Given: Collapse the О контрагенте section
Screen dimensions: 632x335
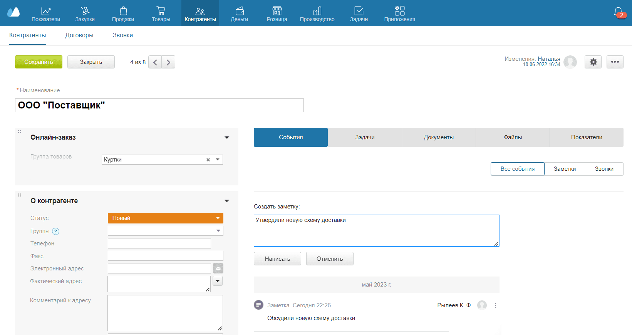Looking at the screenshot, I should coord(227,201).
